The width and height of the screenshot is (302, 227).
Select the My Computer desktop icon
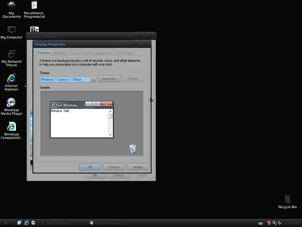coord(12,33)
